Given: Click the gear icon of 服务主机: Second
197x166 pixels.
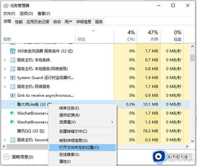Looking at the screenshot, I should tap(12, 140).
